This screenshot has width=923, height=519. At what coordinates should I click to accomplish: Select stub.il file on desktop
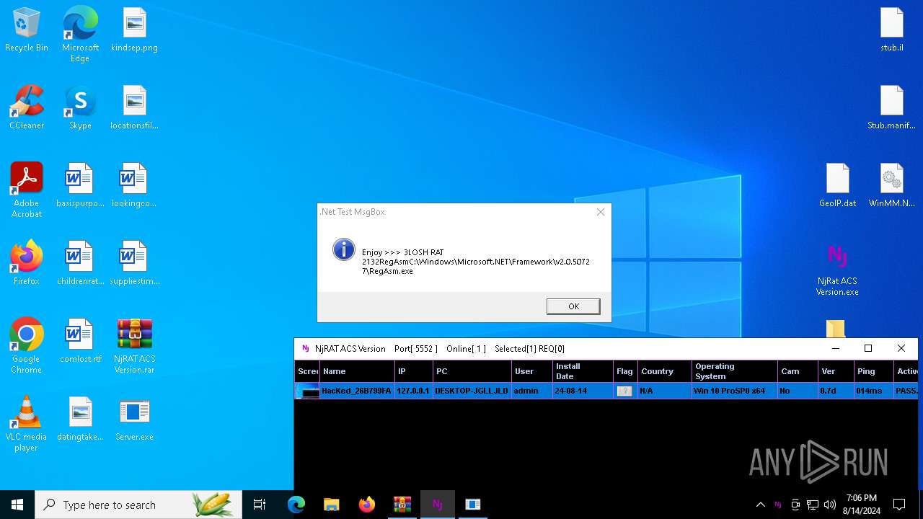892,30
